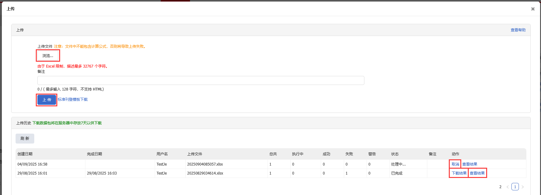
Task: Open the 查看帮助 help link
Action: click(518, 30)
